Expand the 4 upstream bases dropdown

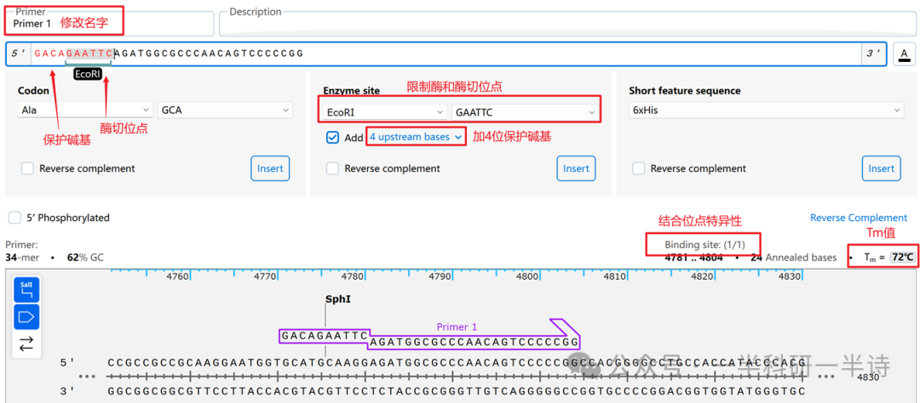[x=416, y=137]
